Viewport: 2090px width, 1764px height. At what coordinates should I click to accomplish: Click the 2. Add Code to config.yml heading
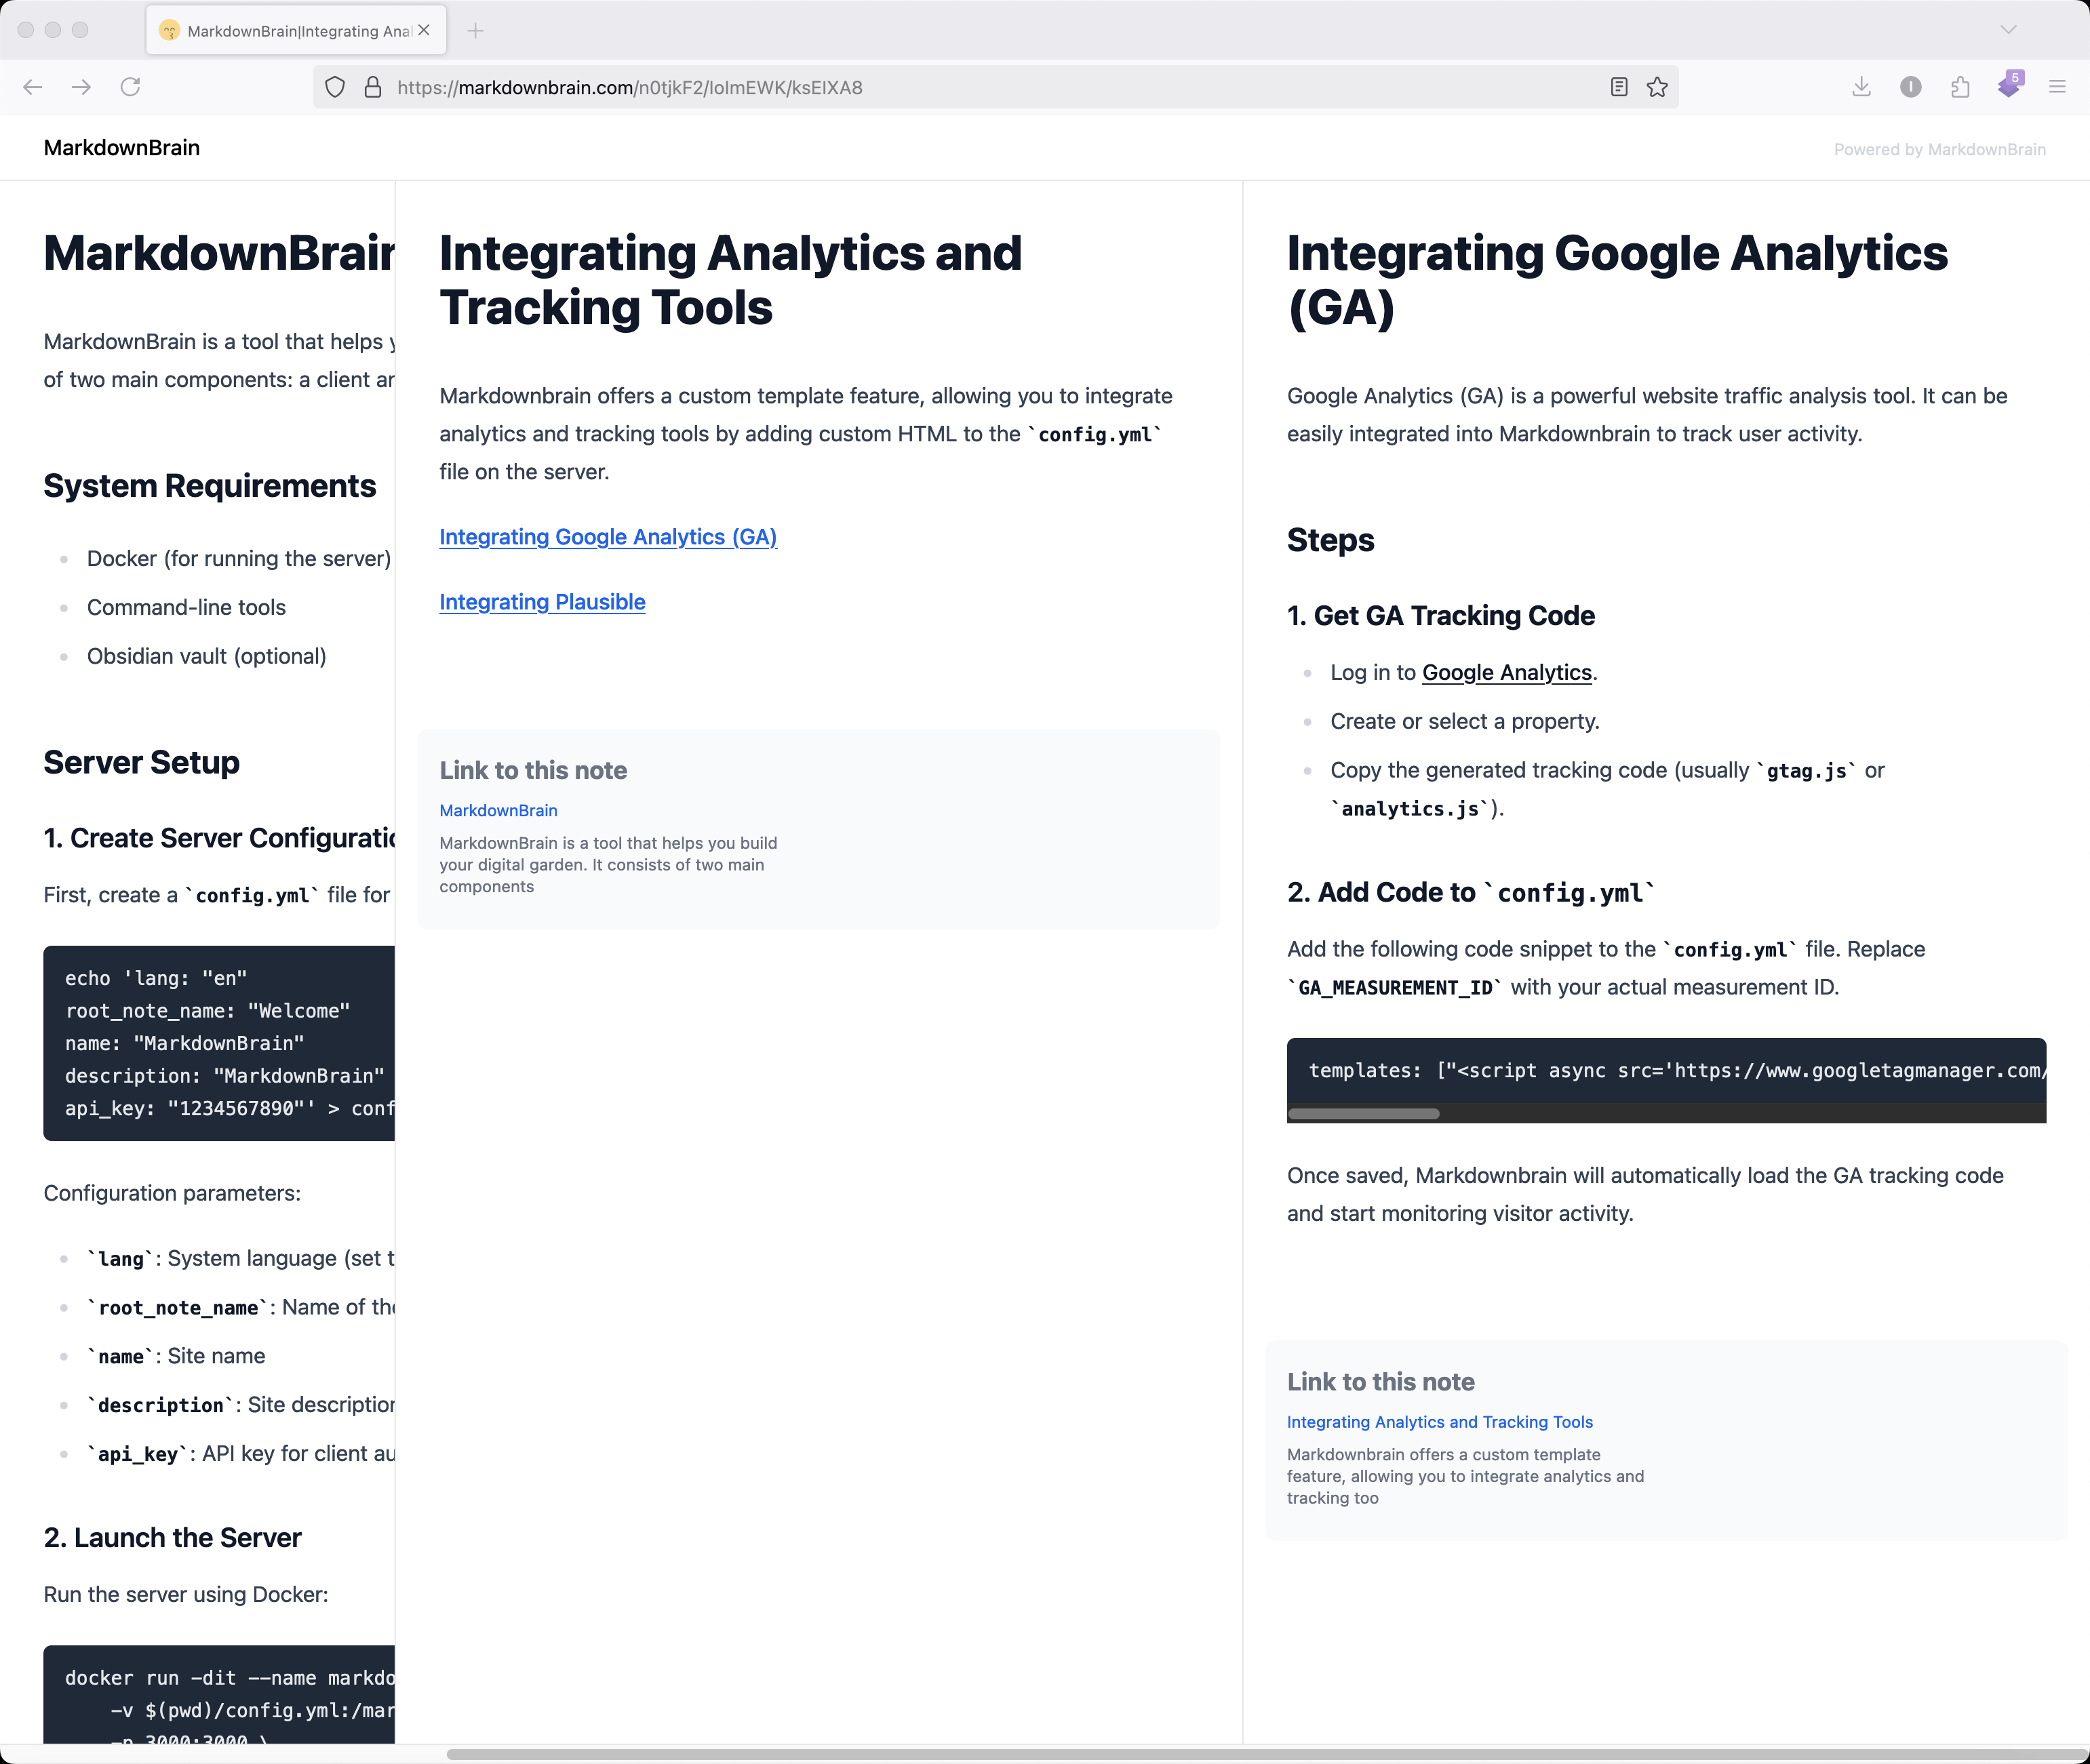point(1470,892)
